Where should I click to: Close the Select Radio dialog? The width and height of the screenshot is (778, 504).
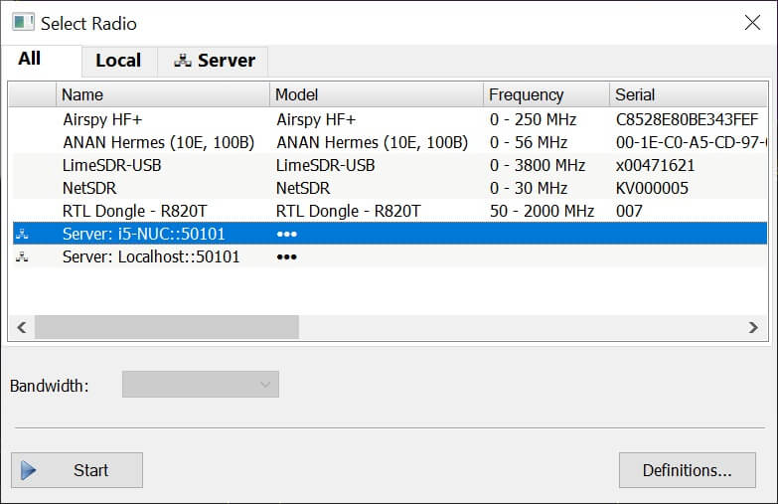tap(752, 22)
